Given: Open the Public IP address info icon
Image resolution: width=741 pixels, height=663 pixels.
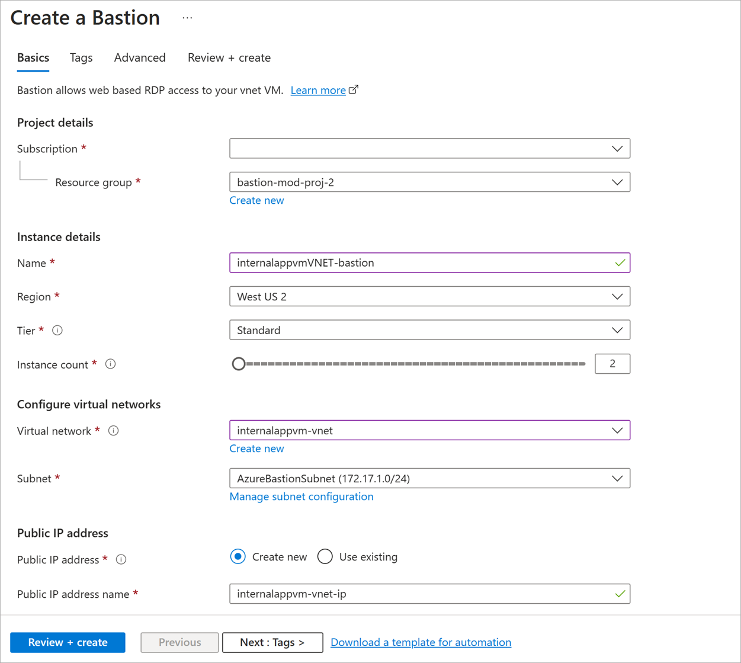Looking at the screenshot, I should click(121, 559).
